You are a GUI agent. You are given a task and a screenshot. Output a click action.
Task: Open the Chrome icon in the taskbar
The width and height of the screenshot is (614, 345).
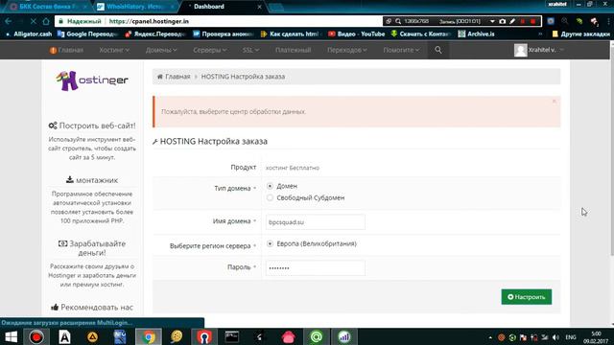click(x=149, y=336)
